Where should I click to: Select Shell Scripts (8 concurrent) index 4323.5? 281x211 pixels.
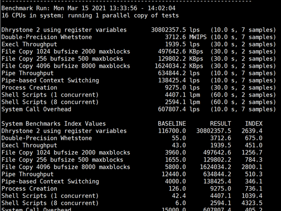(252, 203)
